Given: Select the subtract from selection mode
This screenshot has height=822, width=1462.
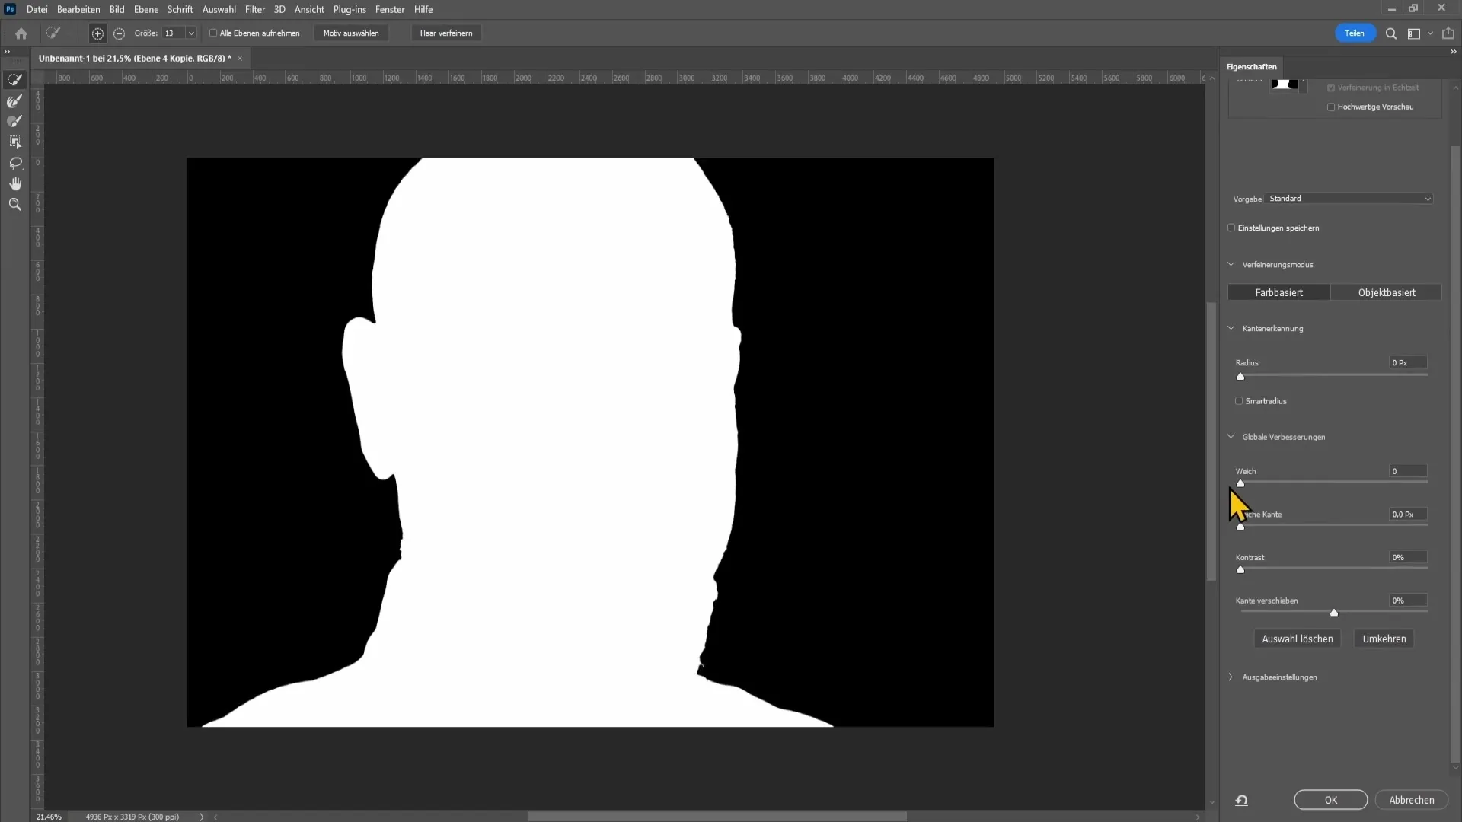Looking at the screenshot, I should tap(119, 33).
